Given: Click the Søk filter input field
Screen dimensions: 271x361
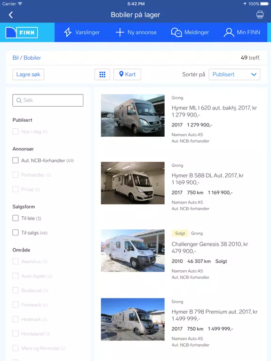Looking at the screenshot, I should pos(48,100).
